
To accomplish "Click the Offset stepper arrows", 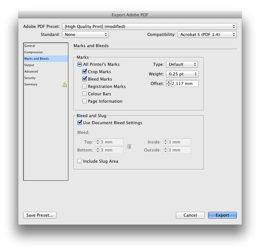I will pos(169,83).
